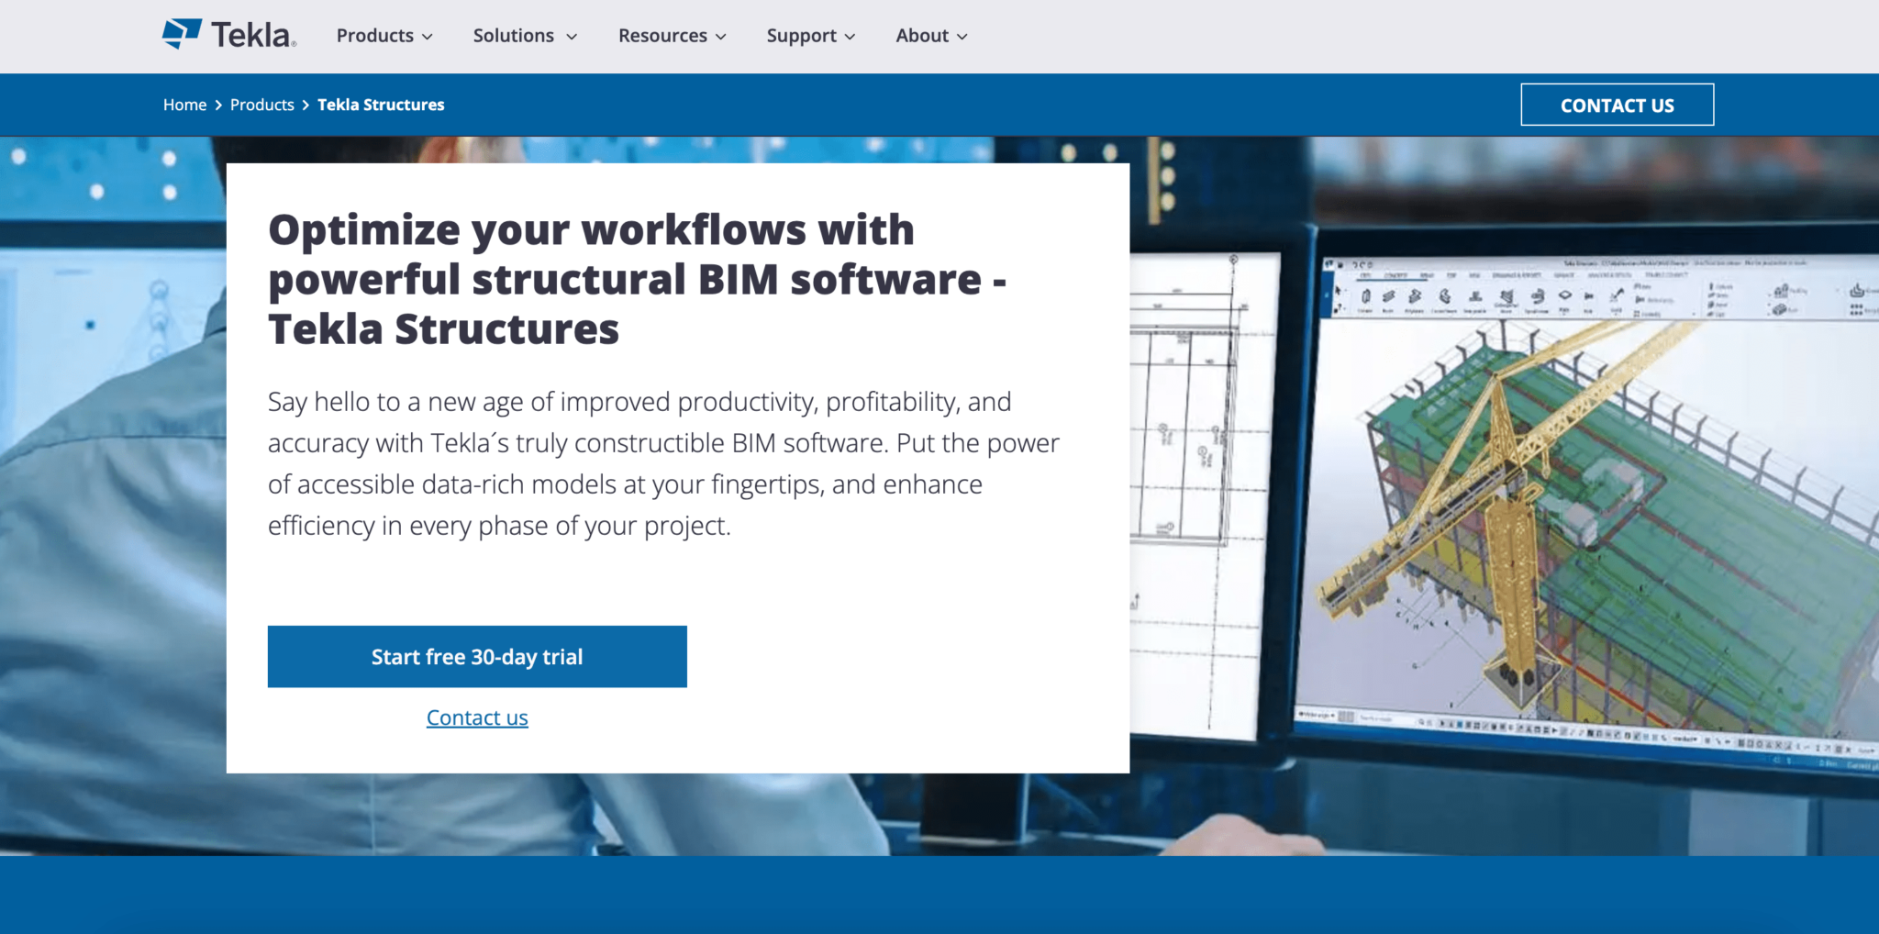1879x934 pixels.
Task: Open the Products navigation menu
Action: click(x=373, y=36)
